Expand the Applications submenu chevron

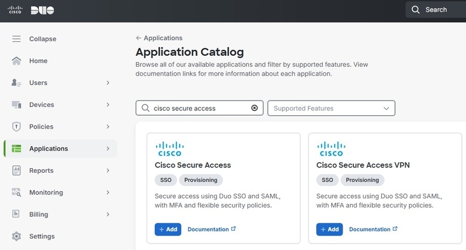108,149
